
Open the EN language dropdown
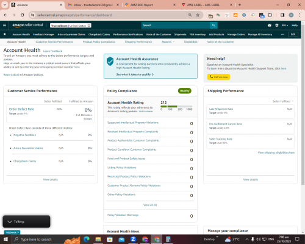point(285,25)
